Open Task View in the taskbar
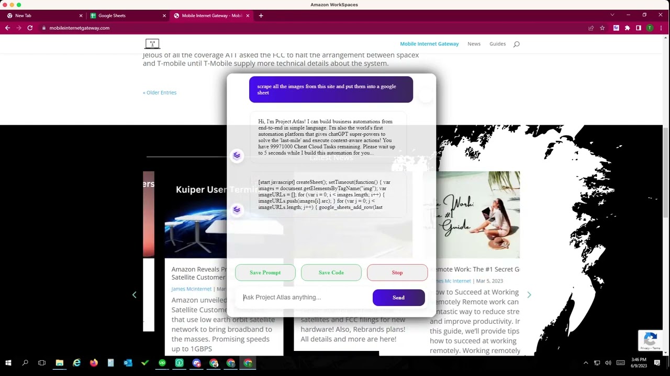The width and height of the screenshot is (670, 376). pos(42,363)
